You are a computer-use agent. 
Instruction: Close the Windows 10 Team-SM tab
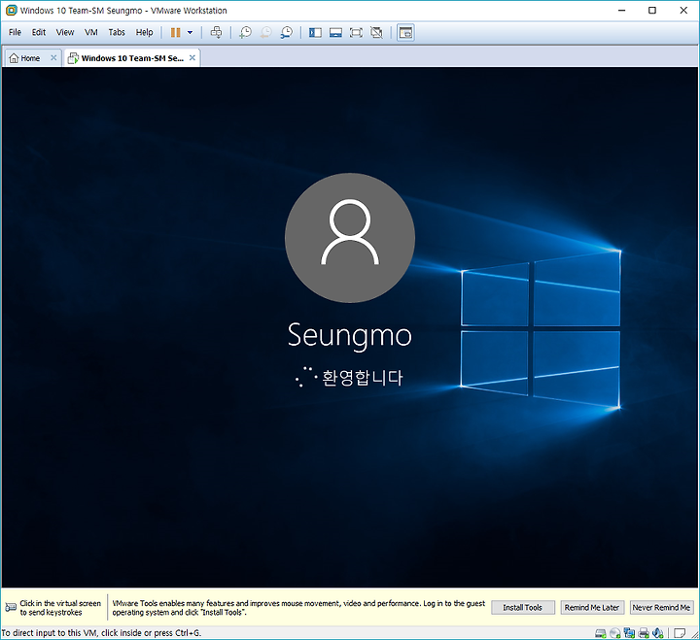tap(192, 58)
